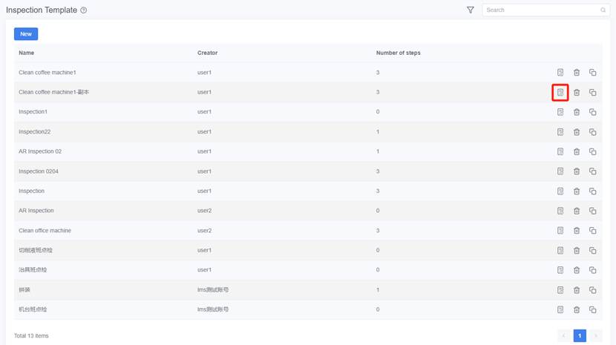Edit the Clean coffee machine1 template
Image resolution: width=616 pixels, height=345 pixels.
[560, 72]
